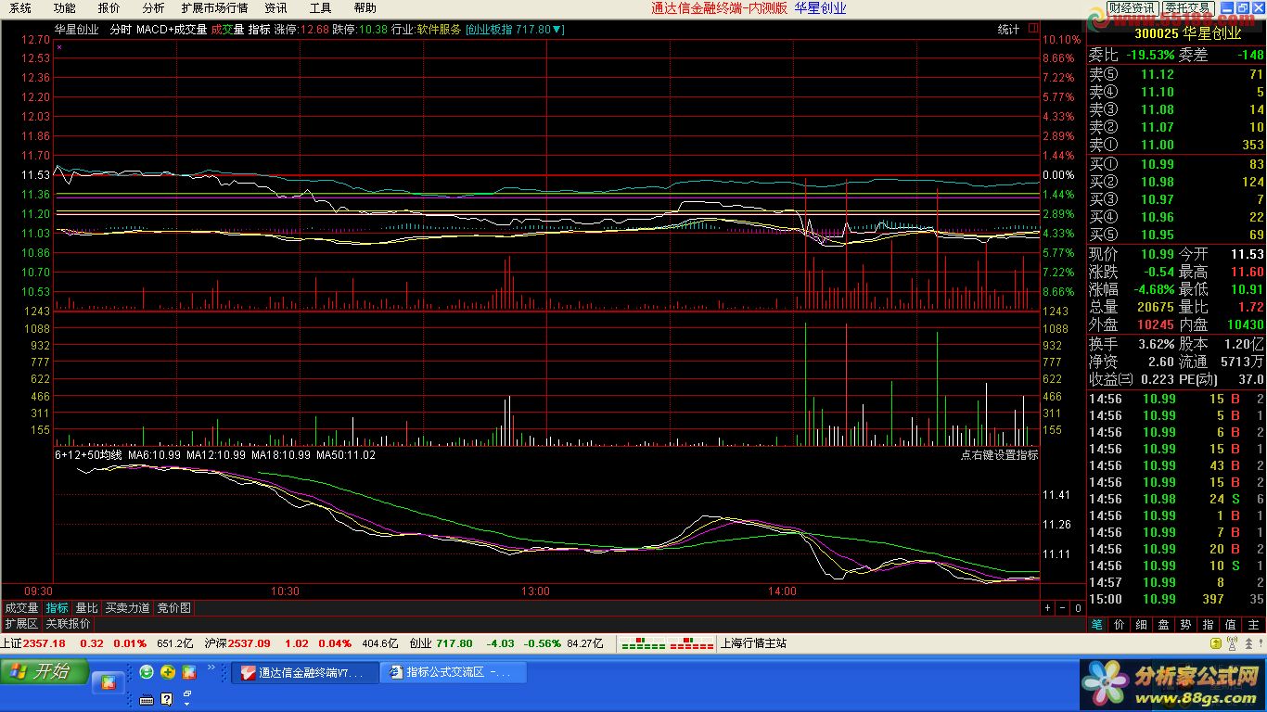Select the 势 trend tab
Image resolution: width=1267 pixels, height=712 pixels.
tap(1186, 625)
